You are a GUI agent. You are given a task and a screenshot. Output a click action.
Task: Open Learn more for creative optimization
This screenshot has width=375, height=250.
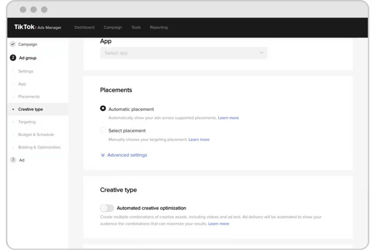[x=218, y=224]
